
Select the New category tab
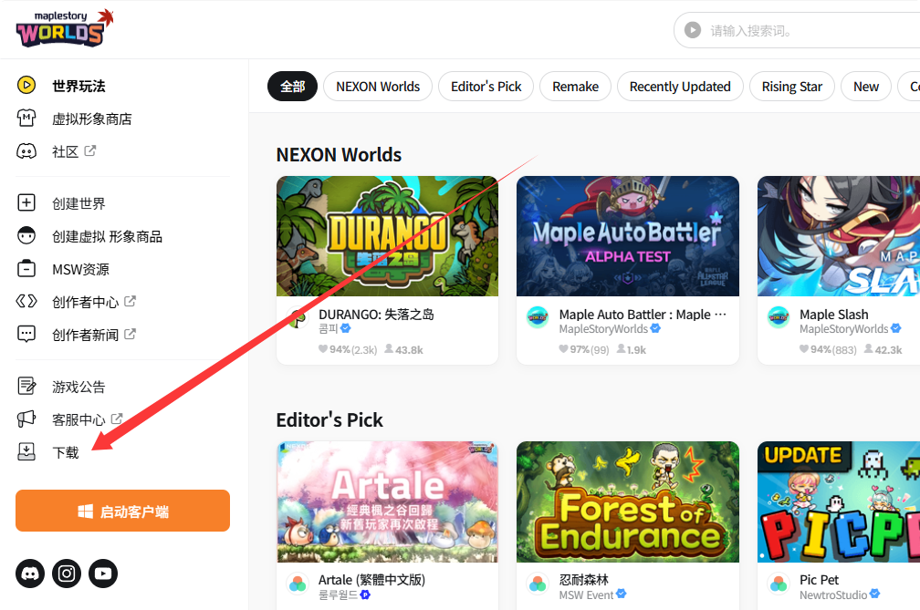point(866,86)
